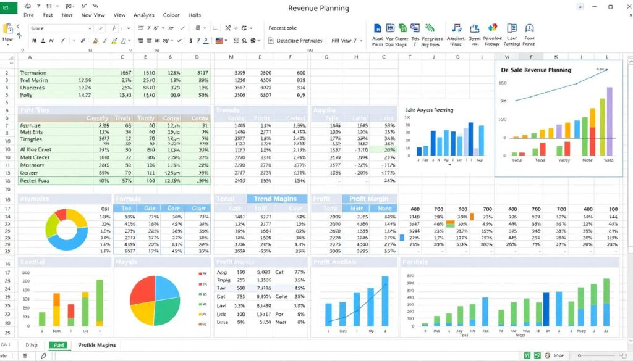Click the Last Portingl page icon
633x361 pixels.
point(512,28)
